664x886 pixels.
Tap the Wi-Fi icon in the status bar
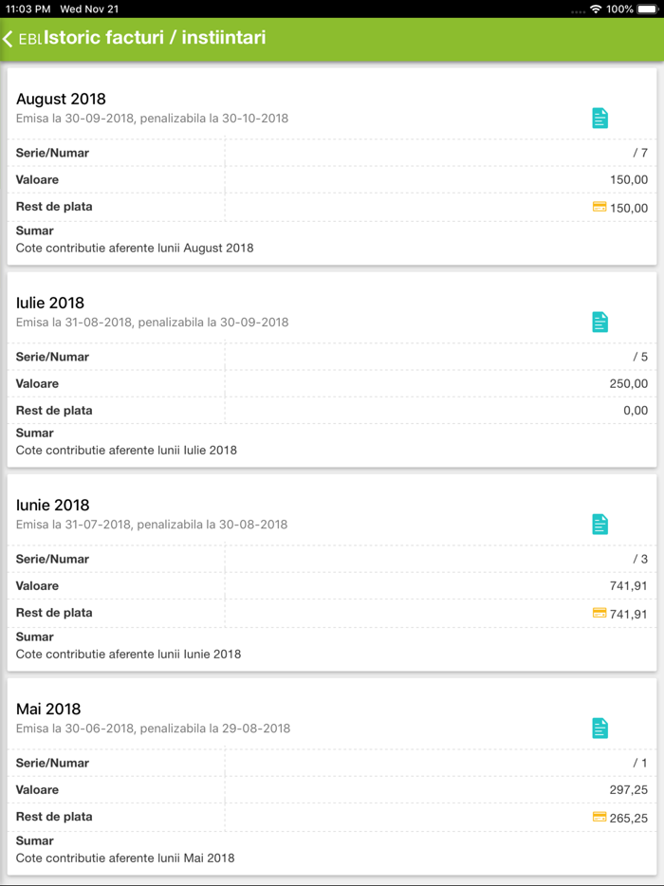pos(596,9)
